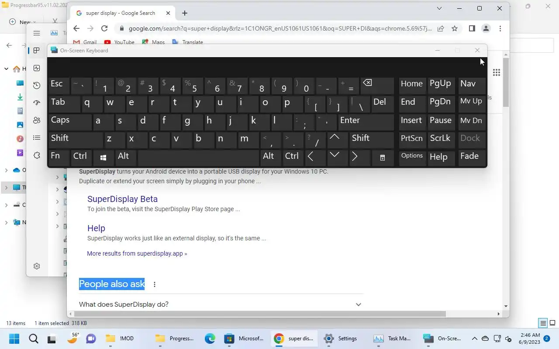Open Task Manager Startup apps icon
The height and width of the screenshot is (349, 559).
pos(37,103)
